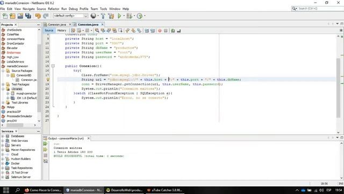Select the Maven Repositories item
The image size is (344, 194).
coord(23,150)
